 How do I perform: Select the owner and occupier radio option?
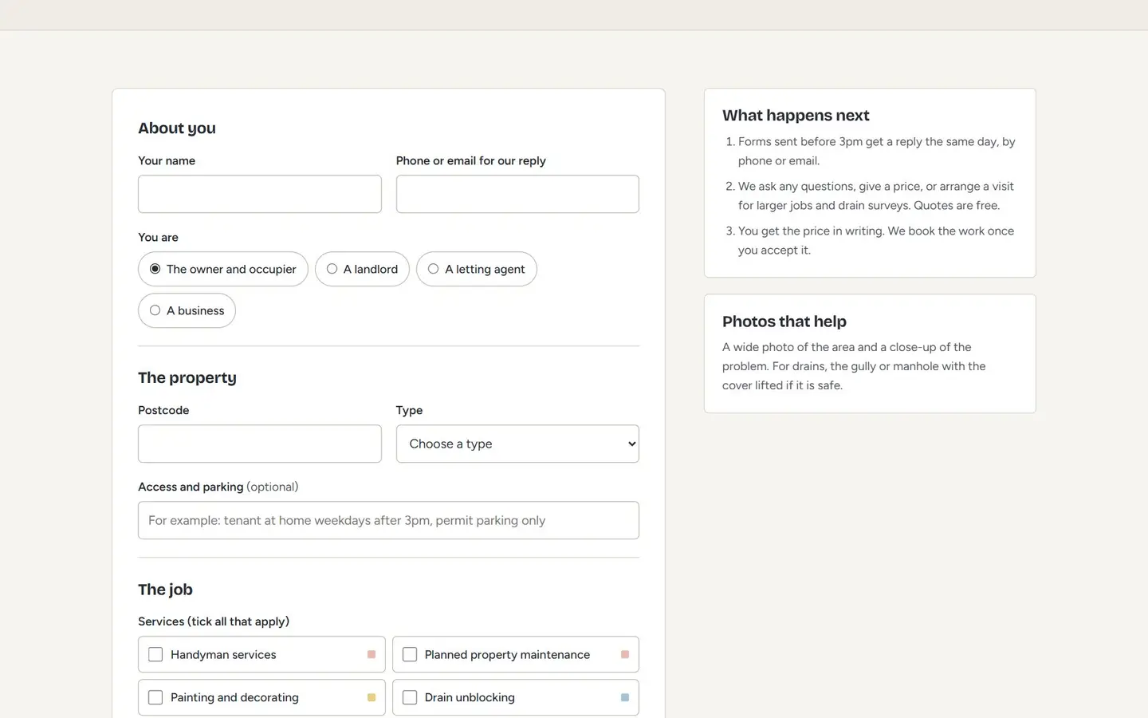pyautogui.click(x=155, y=269)
